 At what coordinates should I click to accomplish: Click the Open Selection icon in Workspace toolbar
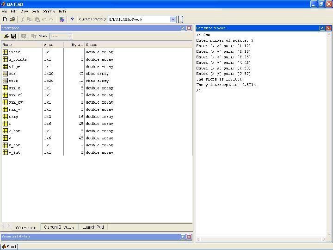[x=24, y=36]
